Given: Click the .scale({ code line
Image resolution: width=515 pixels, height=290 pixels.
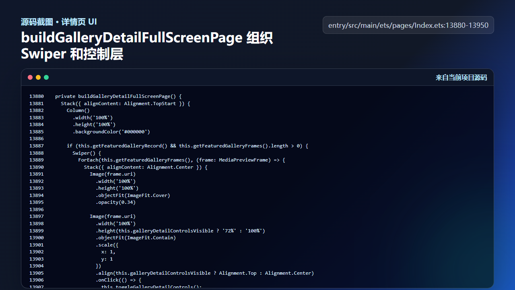Looking at the screenshot, I should (x=107, y=245).
